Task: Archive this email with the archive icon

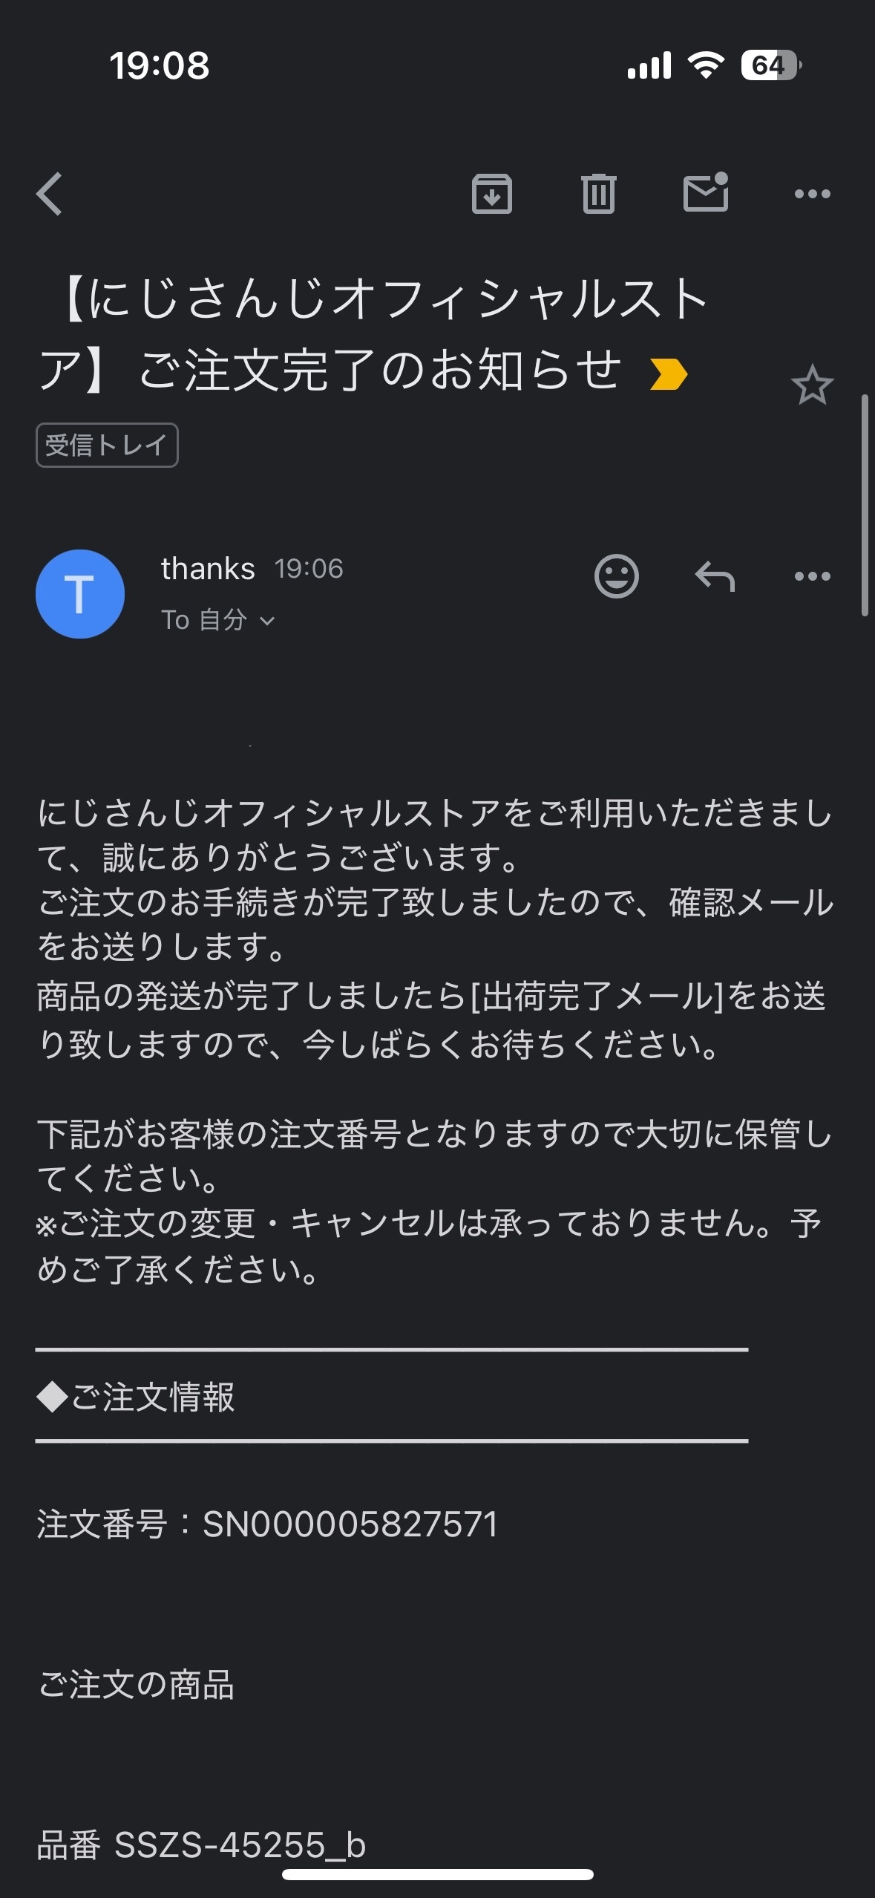Action: 491,194
